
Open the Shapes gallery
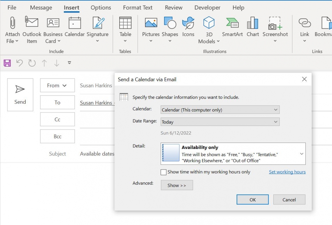[x=170, y=29]
